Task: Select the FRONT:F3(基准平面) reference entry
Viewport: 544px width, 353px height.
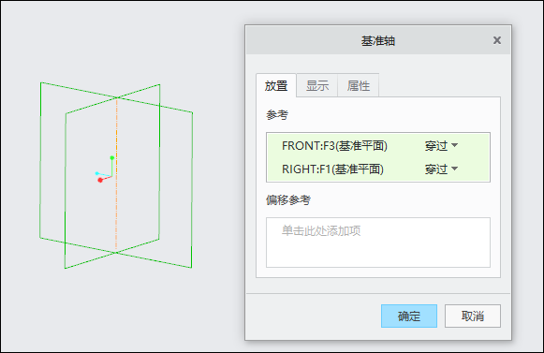Action: click(x=334, y=145)
